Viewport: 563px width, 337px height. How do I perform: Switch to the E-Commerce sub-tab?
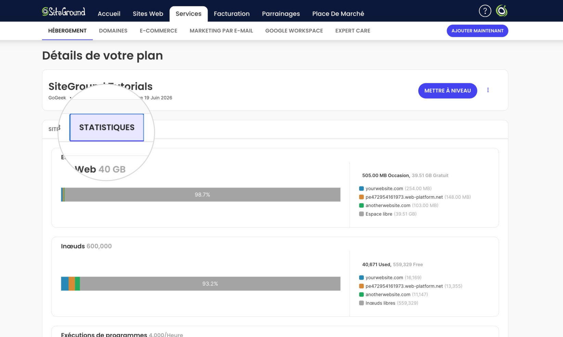point(158,31)
